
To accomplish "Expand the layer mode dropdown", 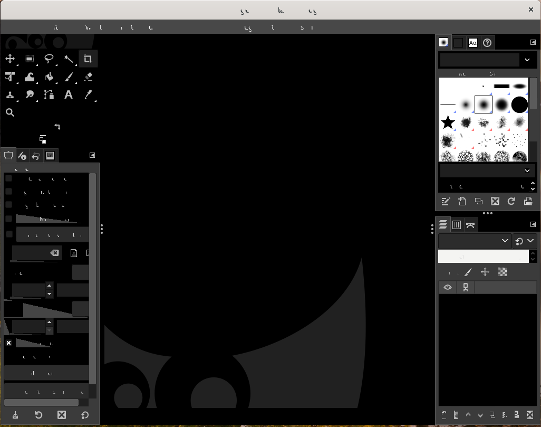I will [505, 241].
